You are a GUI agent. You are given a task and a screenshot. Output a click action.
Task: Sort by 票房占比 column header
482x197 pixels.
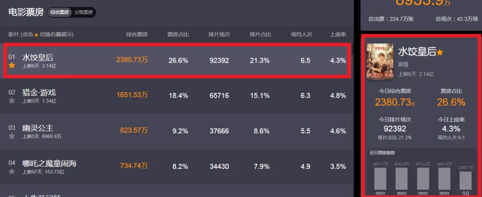(178, 35)
